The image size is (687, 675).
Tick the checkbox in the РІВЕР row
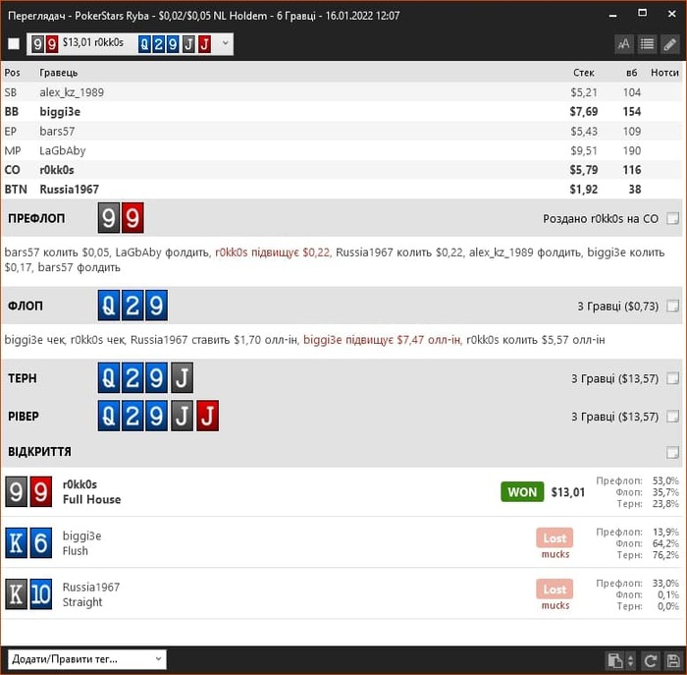pos(672,416)
